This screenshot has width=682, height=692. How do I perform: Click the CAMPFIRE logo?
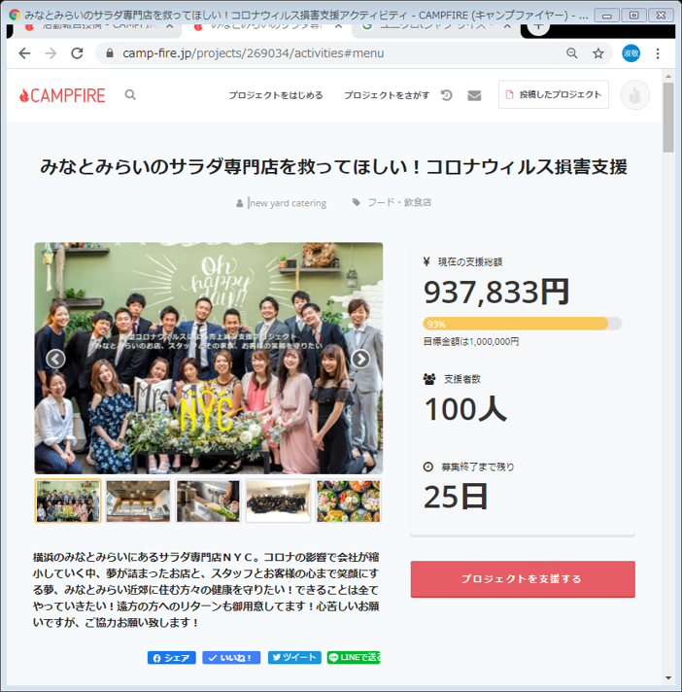point(62,95)
